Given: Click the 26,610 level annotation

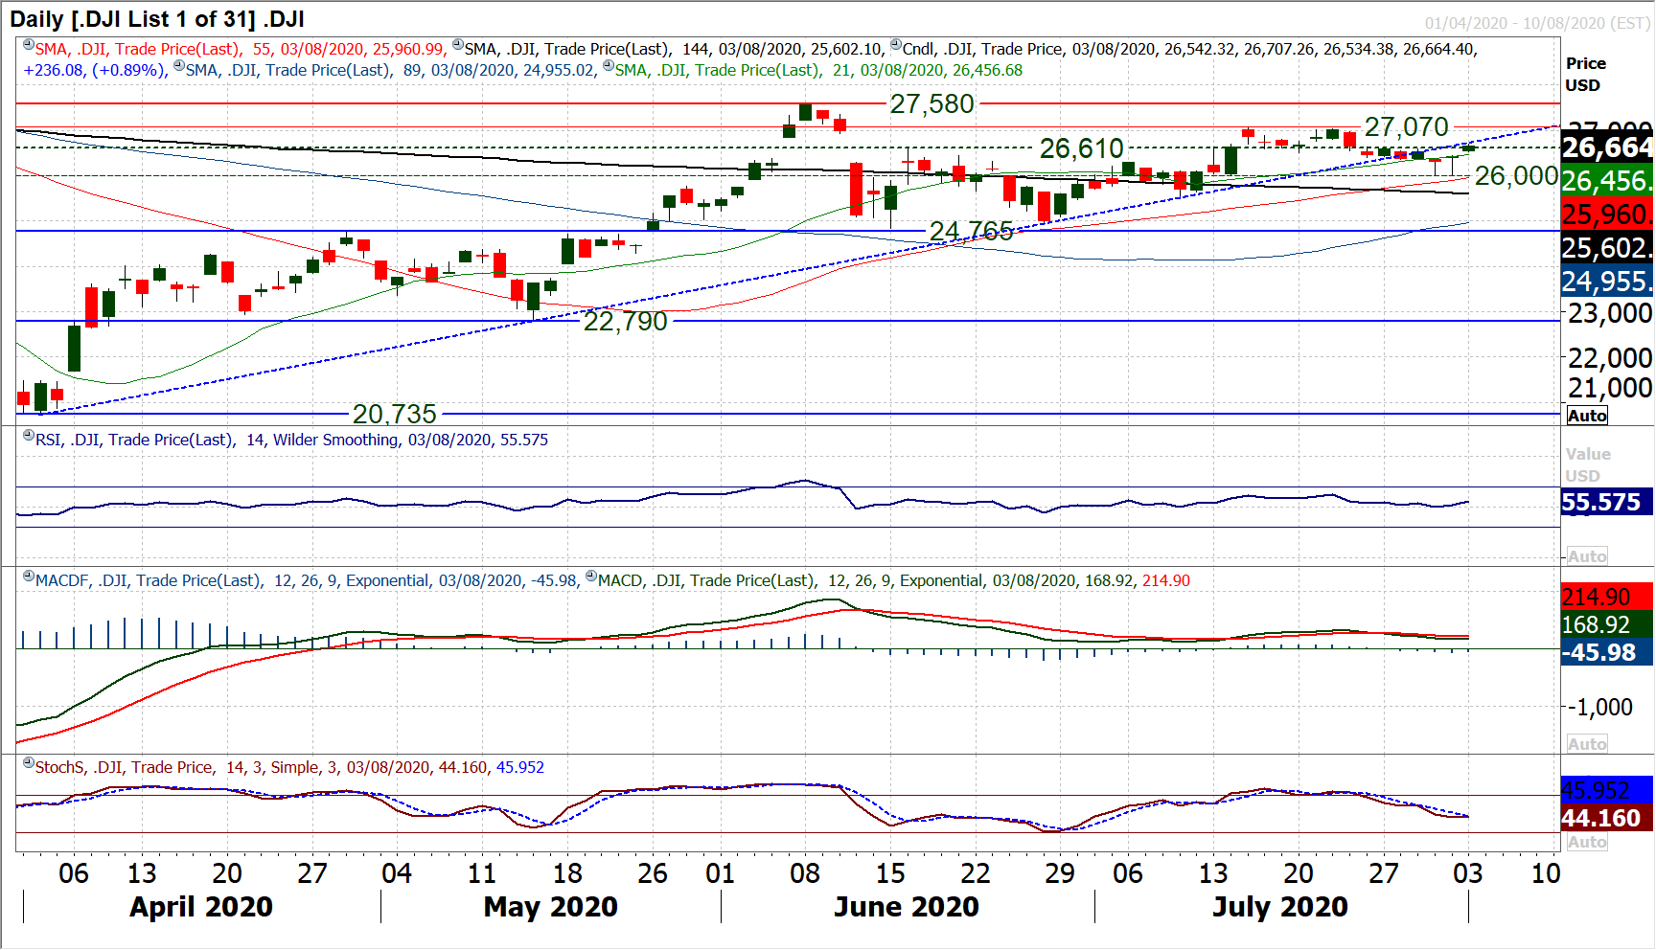Looking at the screenshot, I should click(x=1081, y=148).
